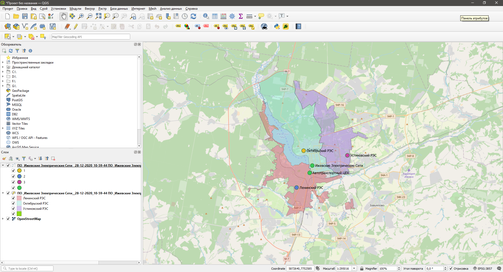This screenshot has width=503, height=272.
Task: Toggle the Отрисовка render checkbox
Action: coord(451,269)
